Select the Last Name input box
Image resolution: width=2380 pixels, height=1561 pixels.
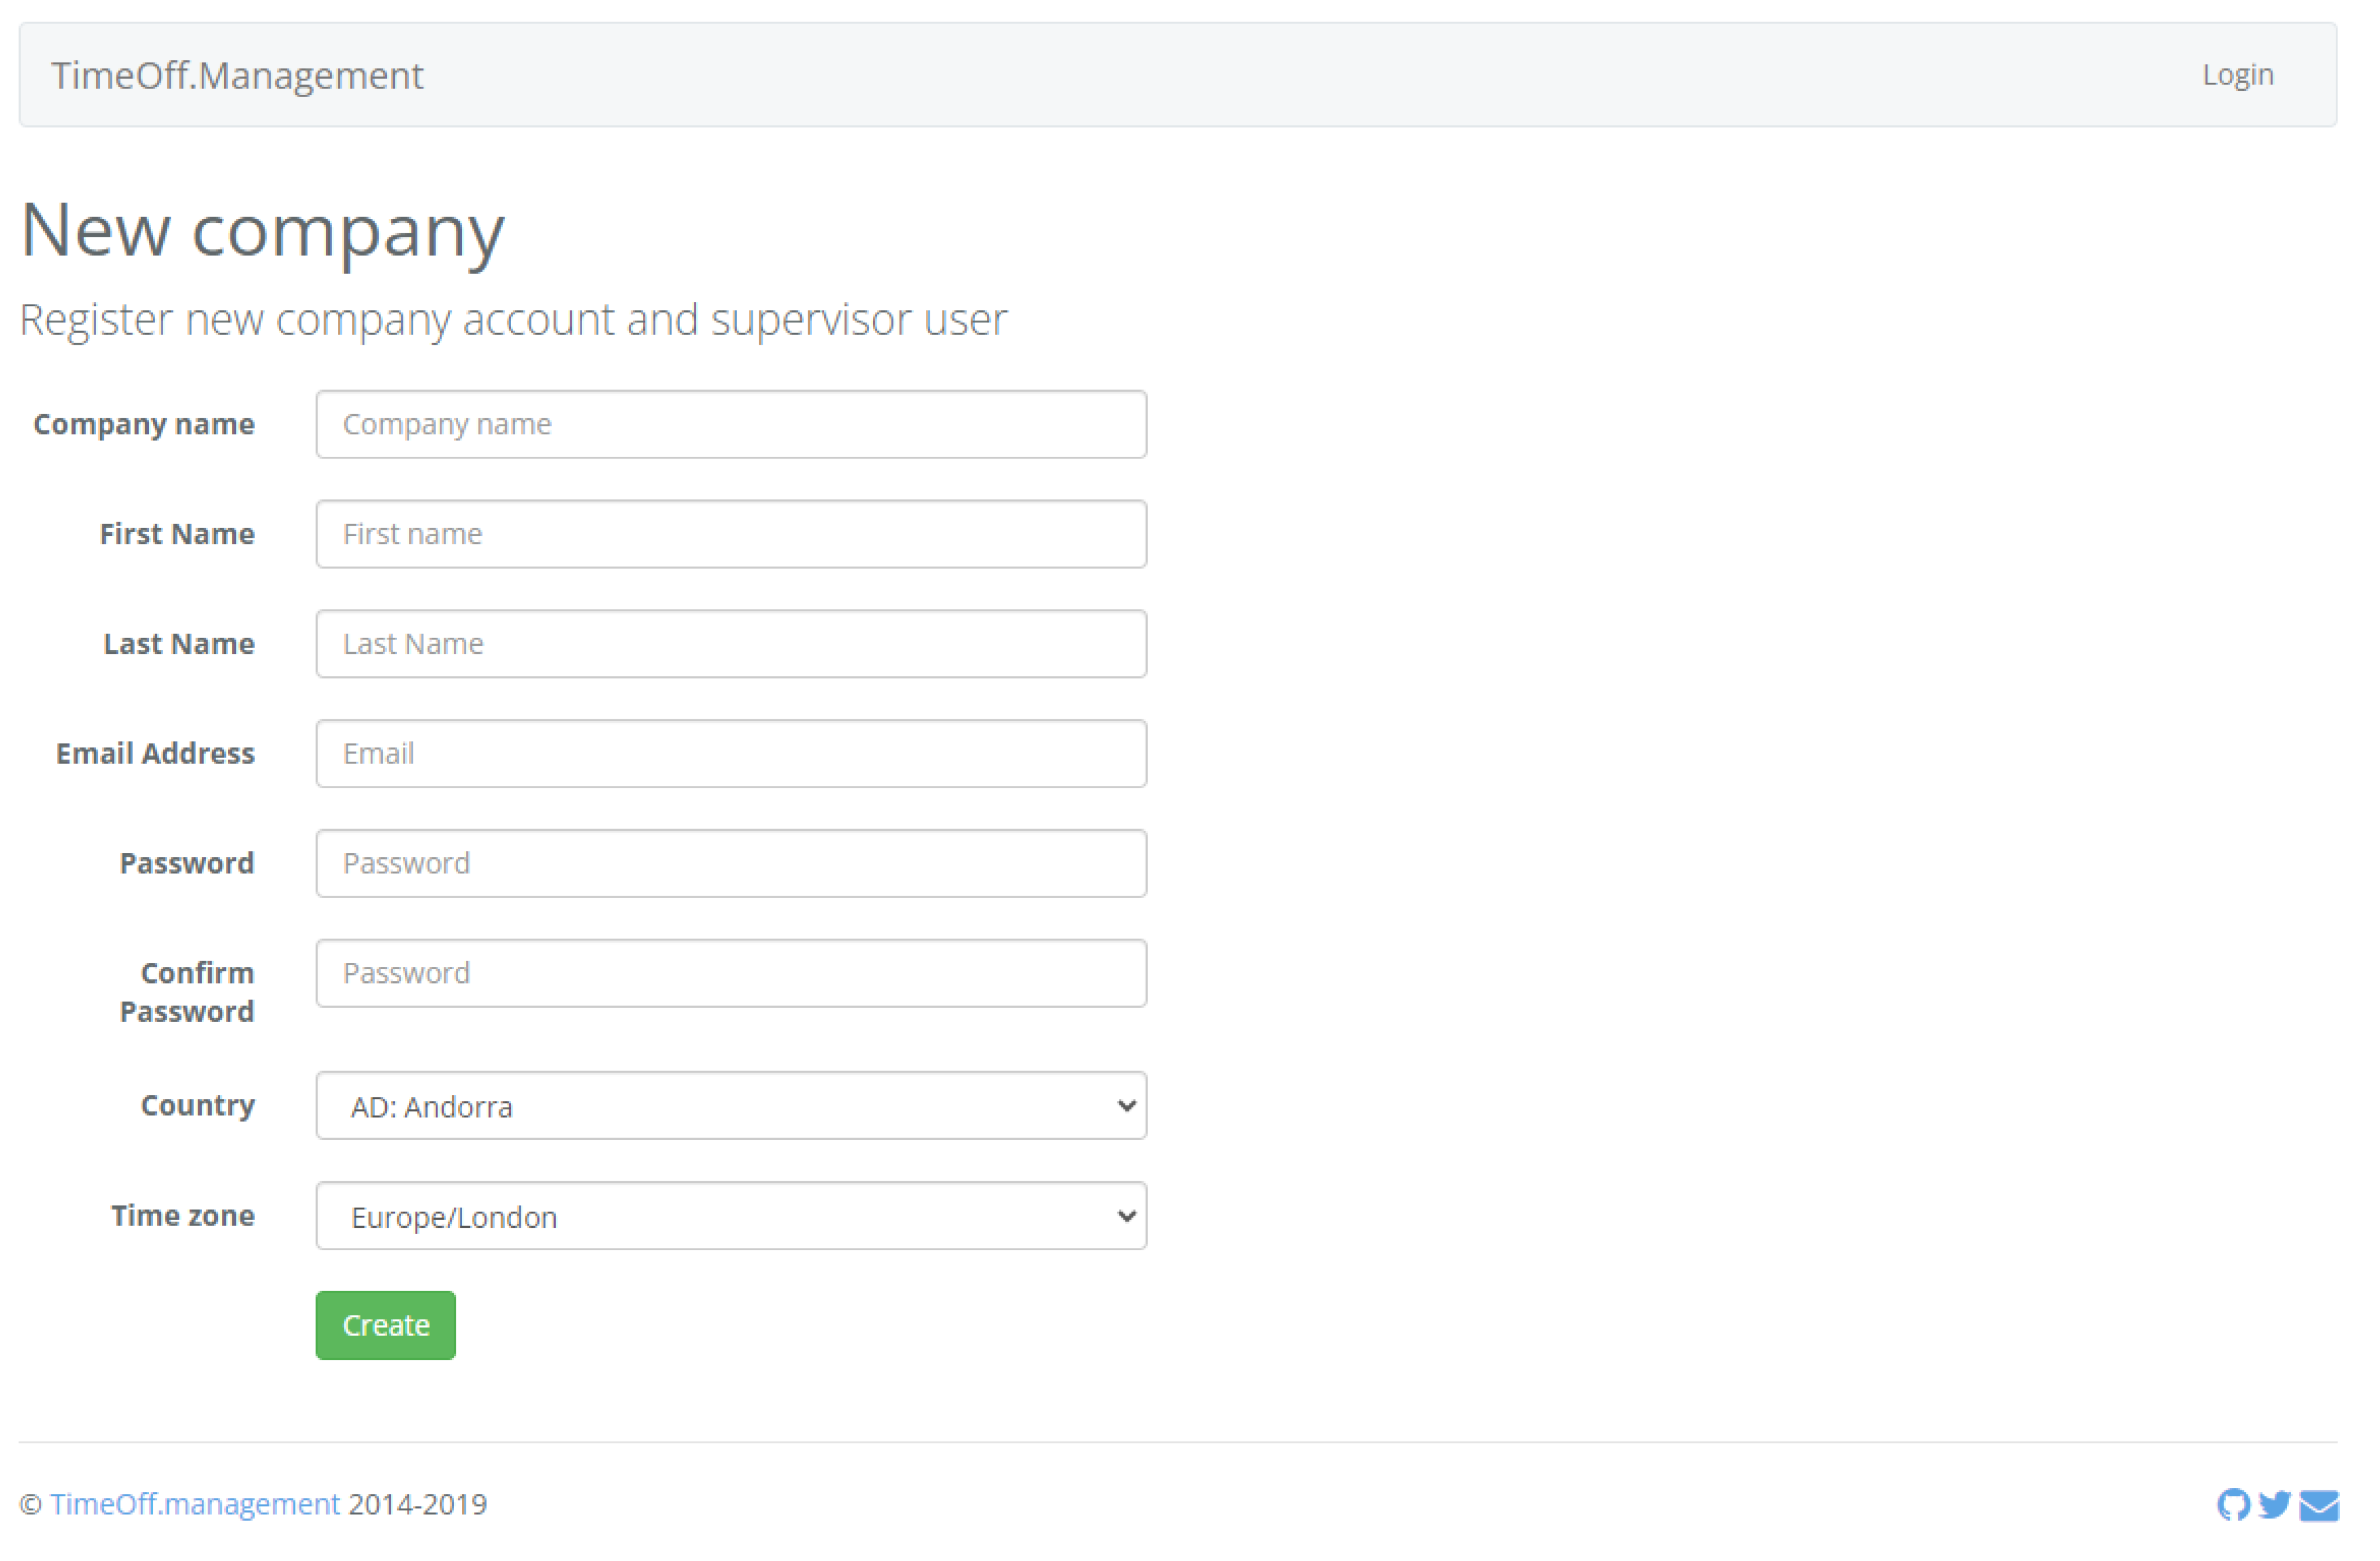tap(730, 643)
